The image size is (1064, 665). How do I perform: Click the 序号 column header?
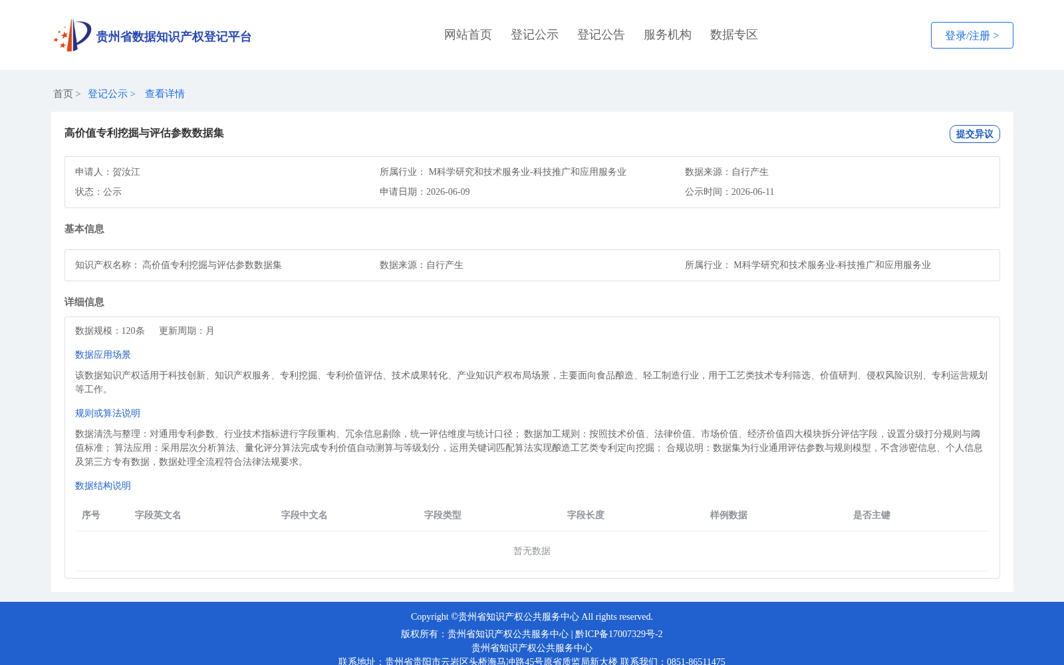coord(91,515)
